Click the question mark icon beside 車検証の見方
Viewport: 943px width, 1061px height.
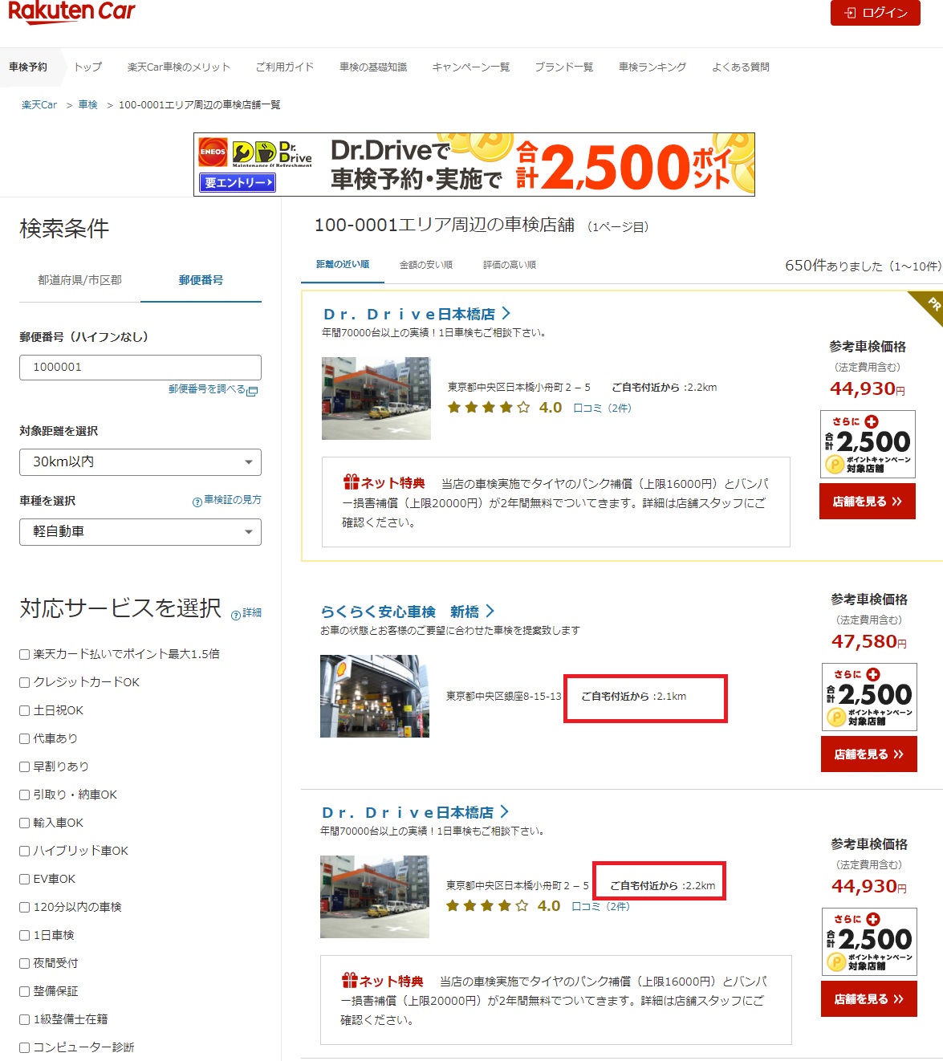197,502
